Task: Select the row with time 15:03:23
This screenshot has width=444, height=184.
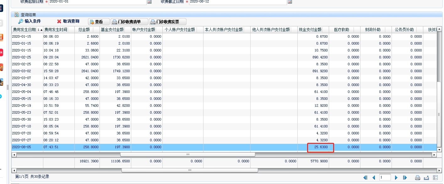Action: (224, 119)
